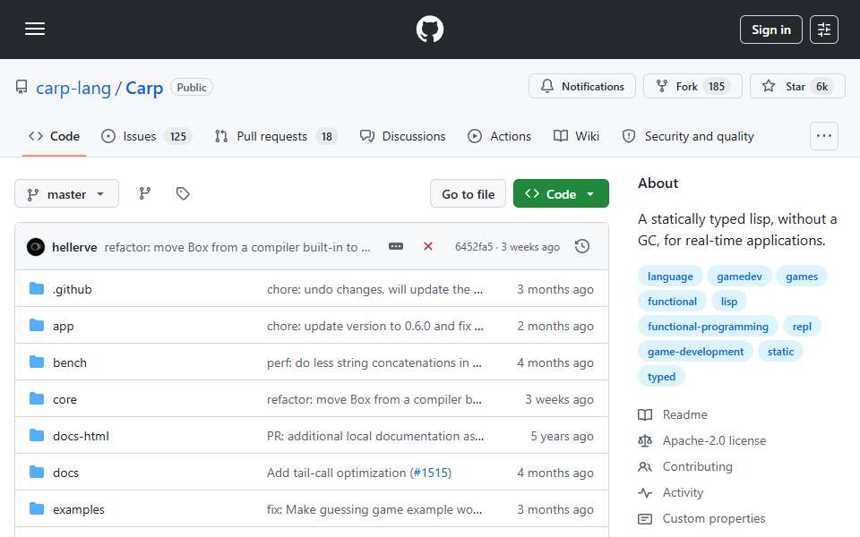
Task: Select the game-development topic tag
Action: (695, 352)
